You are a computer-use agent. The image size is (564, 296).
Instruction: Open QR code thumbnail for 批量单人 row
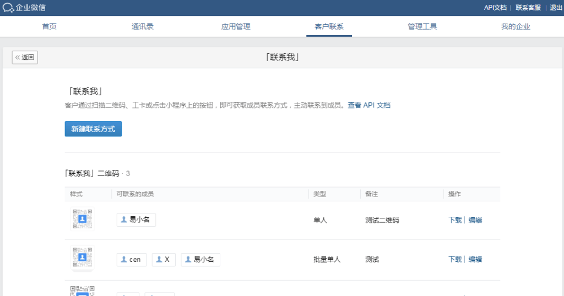[x=83, y=257]
